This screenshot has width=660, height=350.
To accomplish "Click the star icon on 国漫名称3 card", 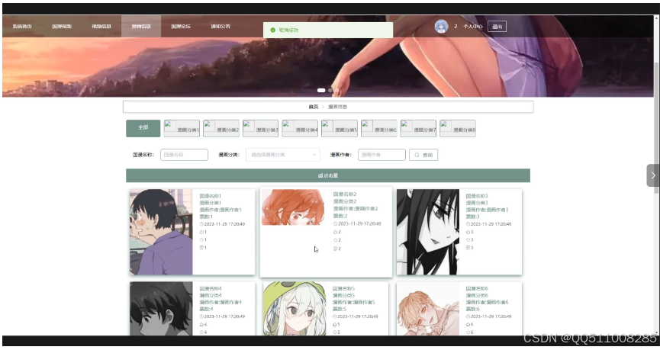I will [x=468, y=239].
